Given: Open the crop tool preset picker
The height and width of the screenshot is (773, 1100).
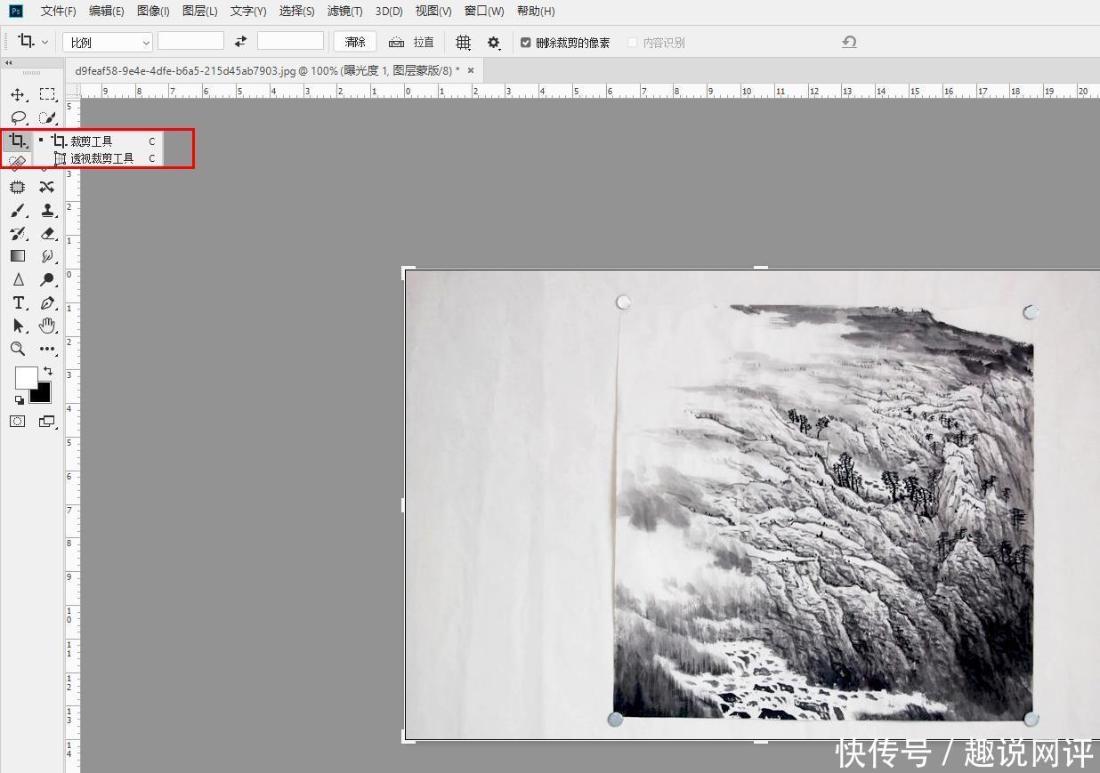Looking at the screenshot, I should point(33,42).
